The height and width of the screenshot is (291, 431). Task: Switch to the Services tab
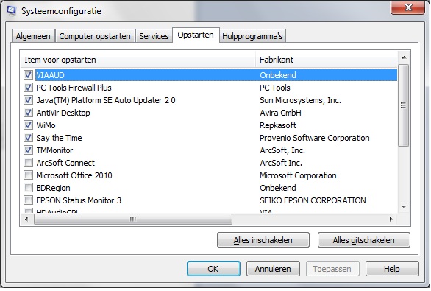(x=154, y=36)
